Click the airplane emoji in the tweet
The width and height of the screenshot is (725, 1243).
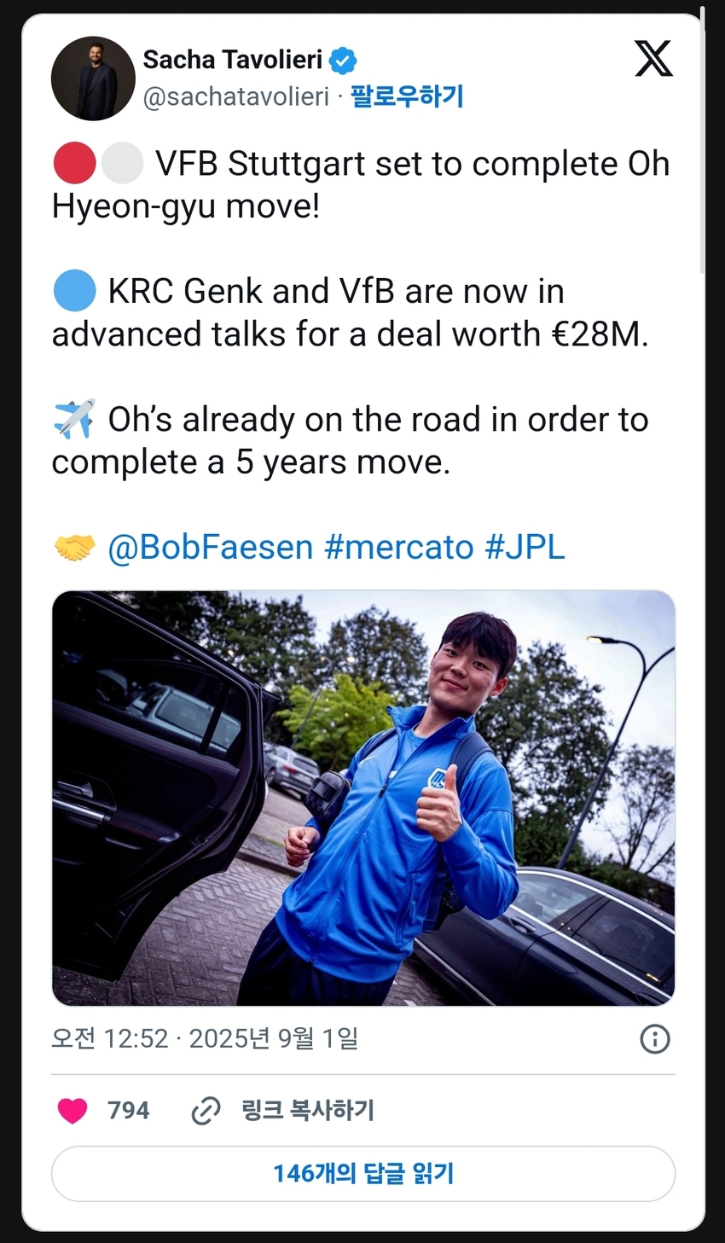(74, 419)
